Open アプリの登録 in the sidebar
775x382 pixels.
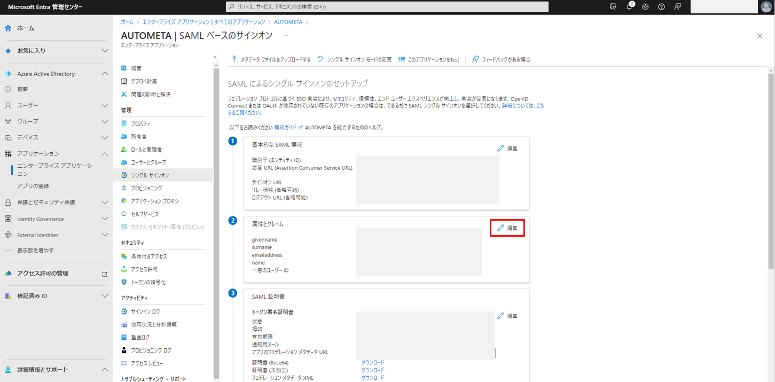(x=33, y=186)
